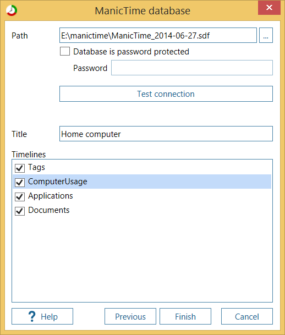This screenshot has height=335, width=285.
Task: Select the Tags row in Timelines list
Action: pos(142,167)
